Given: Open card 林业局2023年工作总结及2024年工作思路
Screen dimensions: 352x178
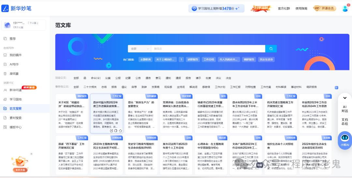Looking at the screenshot, I should [x=315, y=114].
